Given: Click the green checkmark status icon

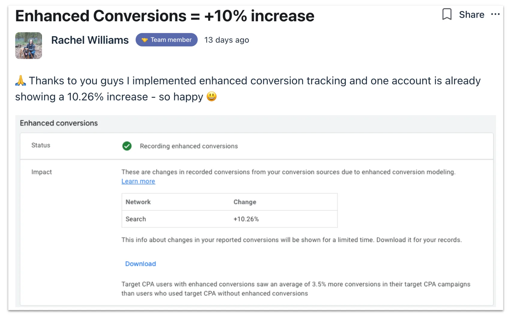Looking at the screenshot, I should [127, 146].
